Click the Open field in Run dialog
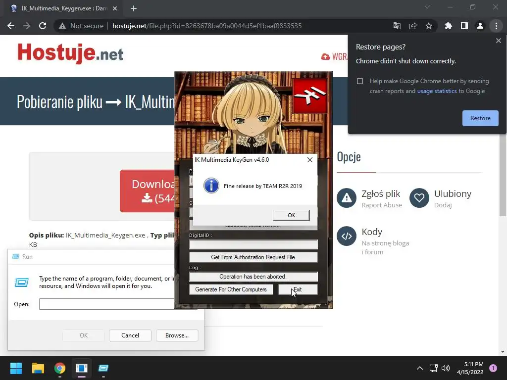 (107, 304)
